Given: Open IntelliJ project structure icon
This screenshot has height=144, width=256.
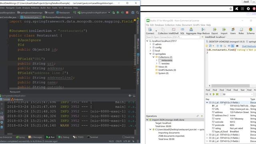Looking at the screenshot, I should [x=133, y=12].
